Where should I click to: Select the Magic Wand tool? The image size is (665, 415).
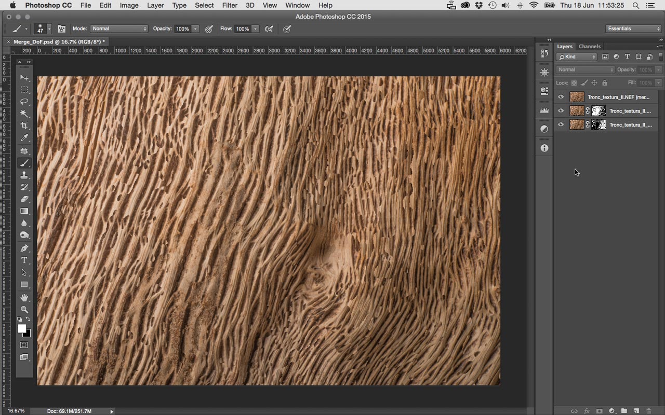tap(24, 114)
